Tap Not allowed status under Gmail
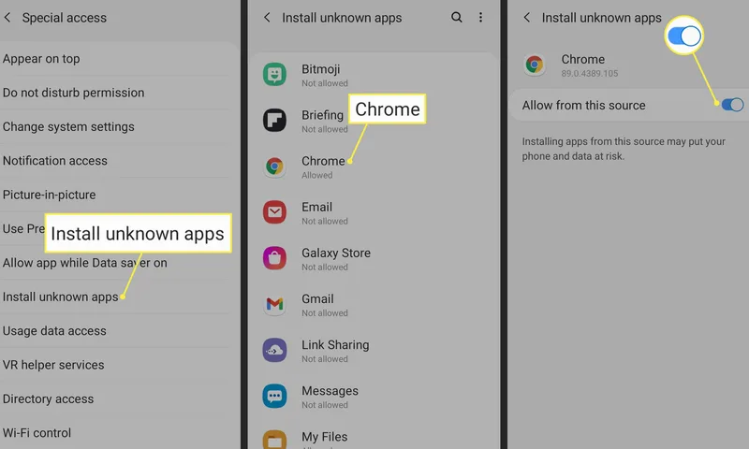The image size is (749, 449). (324, 313)
